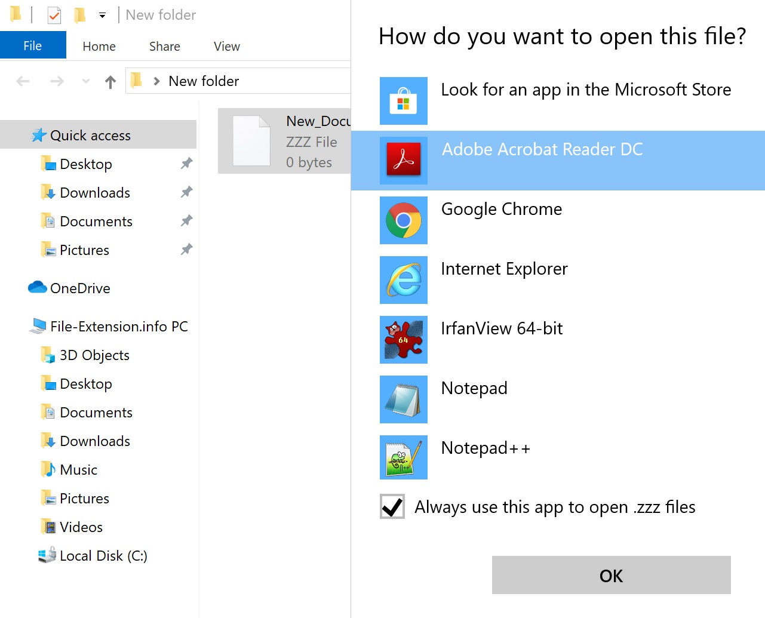Go up one folder level arrow
The image size is (765, 618).
[x=110, y=82]
